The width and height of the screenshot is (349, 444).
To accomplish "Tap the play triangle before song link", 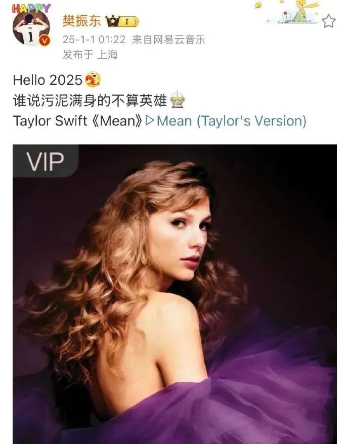I will 150,120.
